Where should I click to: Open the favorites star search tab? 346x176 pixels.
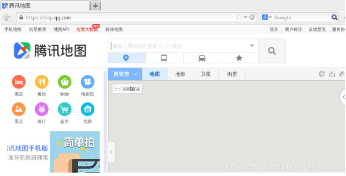240,58
